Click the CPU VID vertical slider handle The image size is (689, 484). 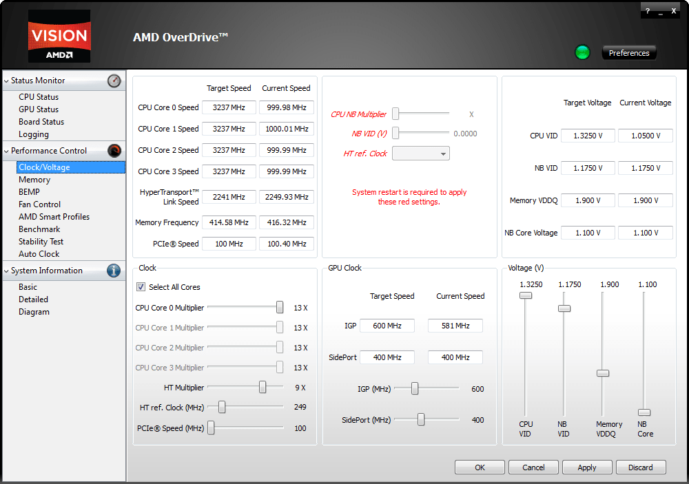point(526,295)
